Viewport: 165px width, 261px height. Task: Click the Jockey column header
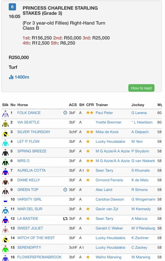[x=138, y=105]
